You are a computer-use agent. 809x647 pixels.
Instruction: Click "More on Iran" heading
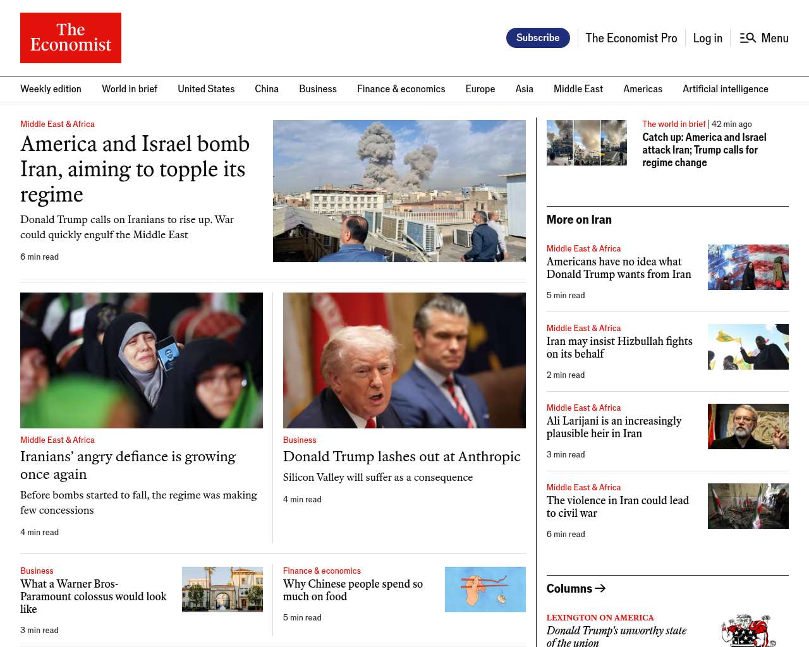click(579, 219)
